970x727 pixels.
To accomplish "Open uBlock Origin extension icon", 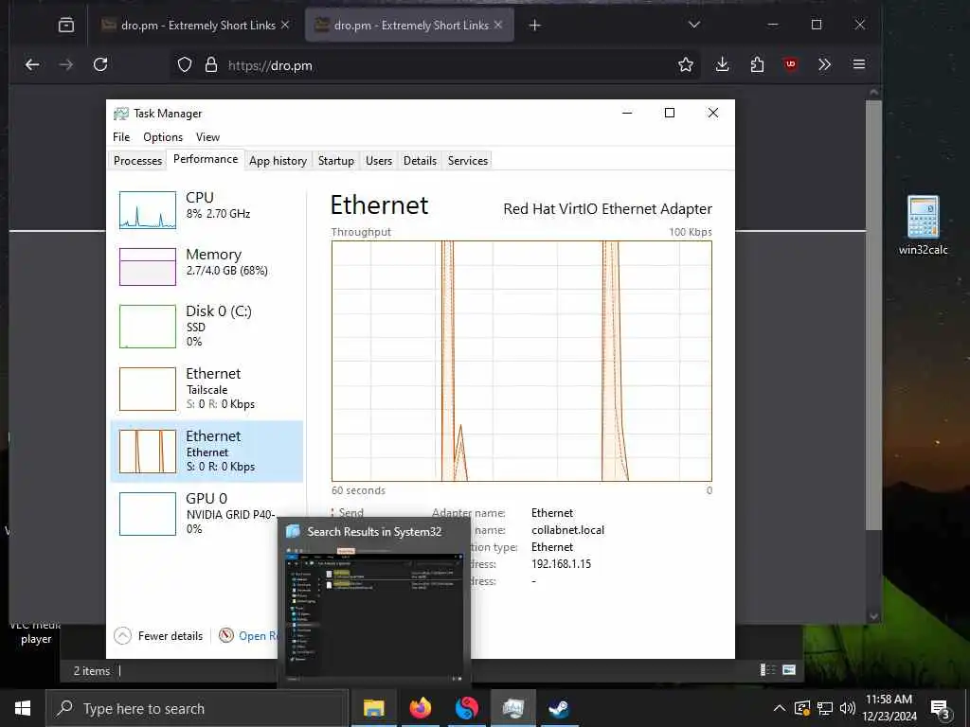I will pyautogui.click(x=791, y=65).
